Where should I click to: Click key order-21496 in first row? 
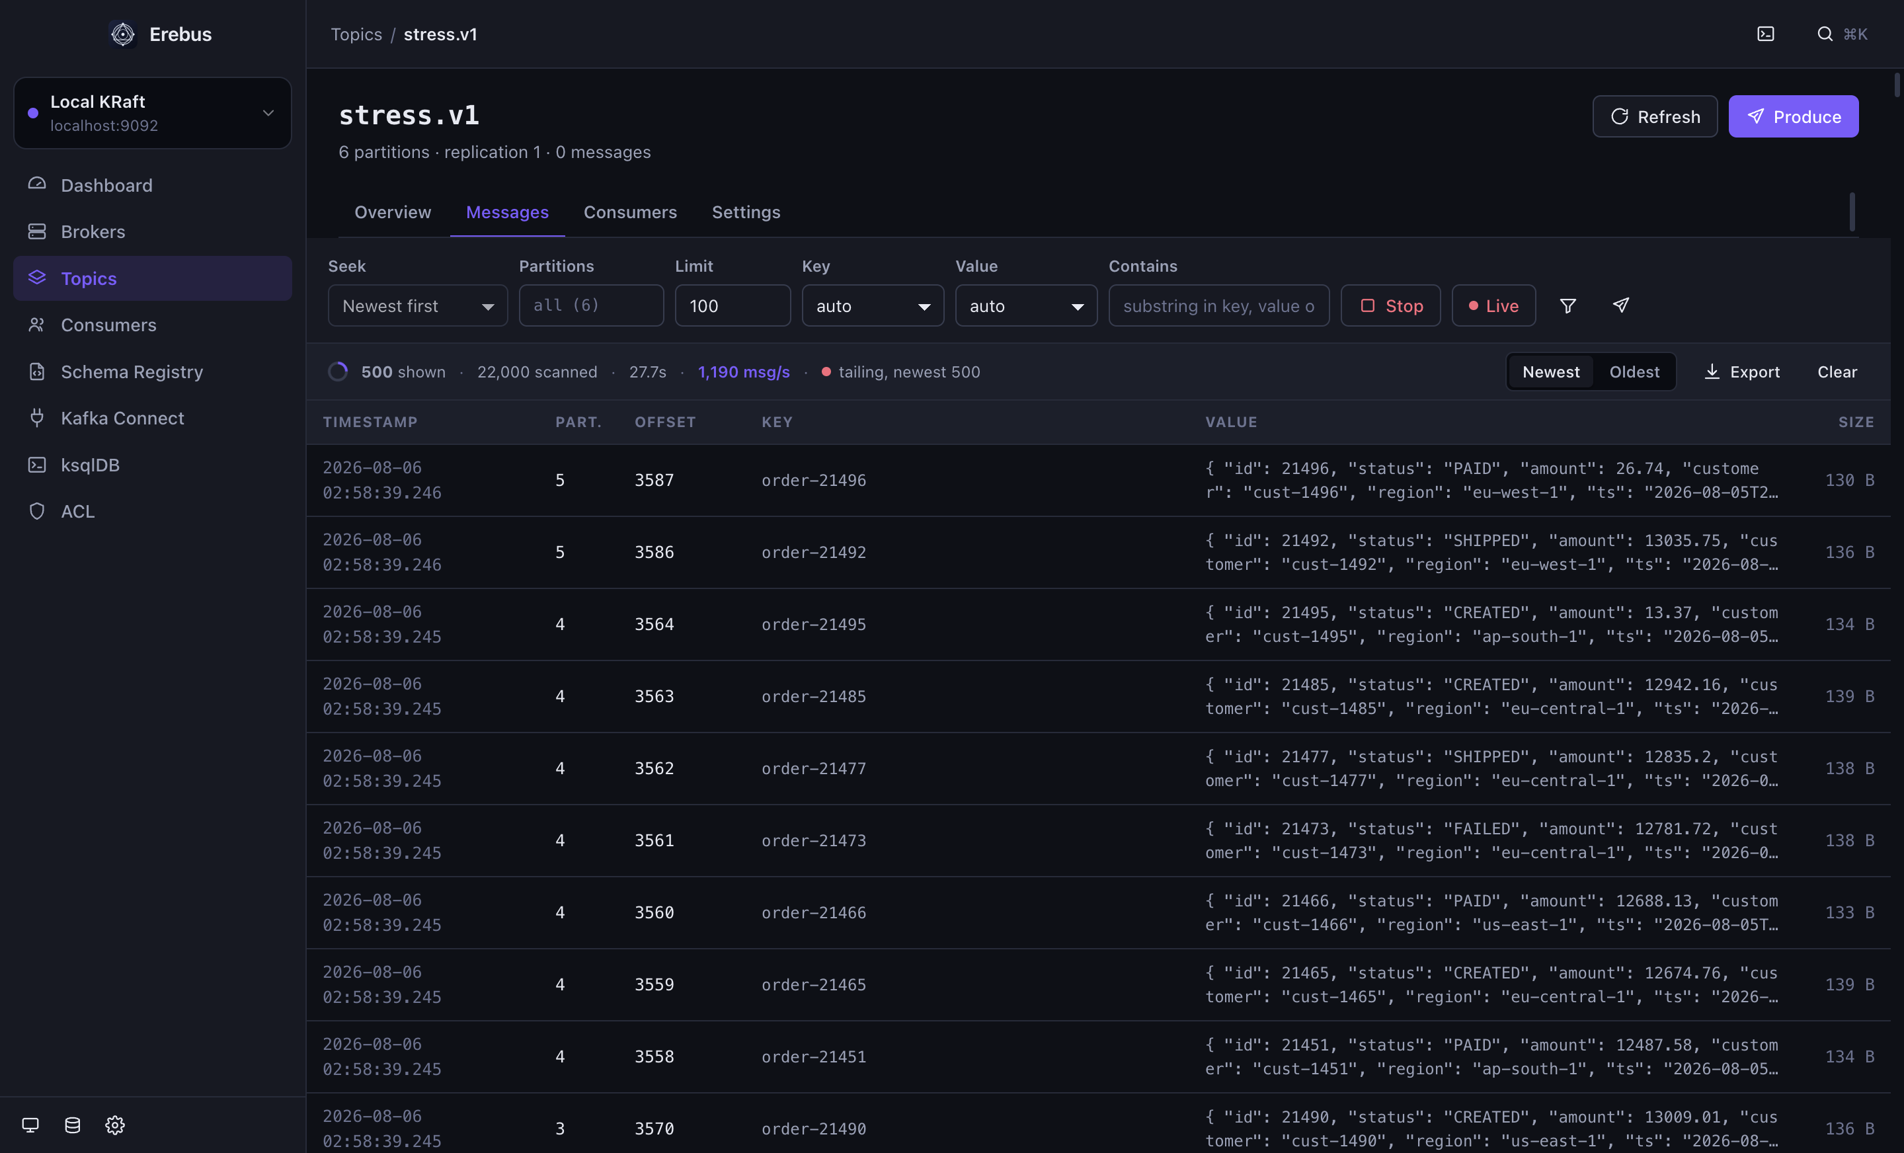coord(813,480)
